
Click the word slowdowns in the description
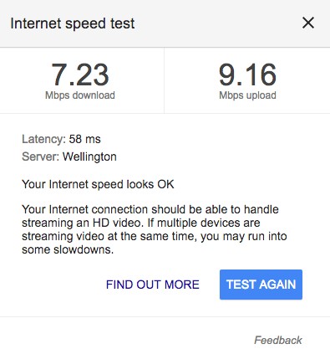84,249
